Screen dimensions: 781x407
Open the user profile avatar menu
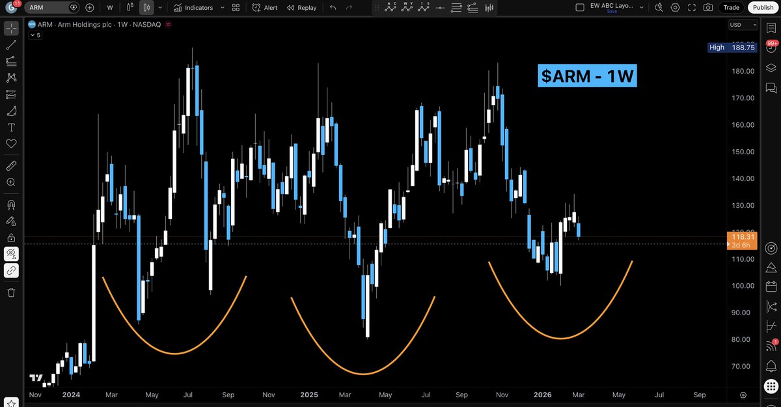(11, 8)
